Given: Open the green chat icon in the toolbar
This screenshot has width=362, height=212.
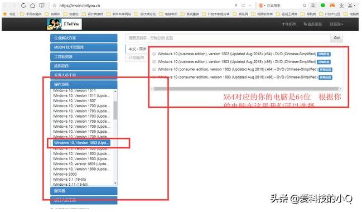Looking at the screenshot, I should point(323,6).
